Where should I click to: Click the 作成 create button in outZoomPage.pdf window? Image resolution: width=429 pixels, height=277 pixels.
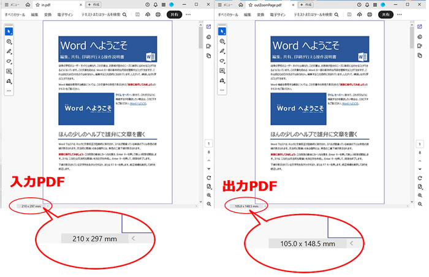306,5
